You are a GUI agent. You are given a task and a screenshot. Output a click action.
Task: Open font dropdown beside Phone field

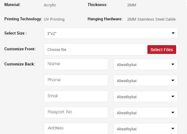tap(145, 80)
